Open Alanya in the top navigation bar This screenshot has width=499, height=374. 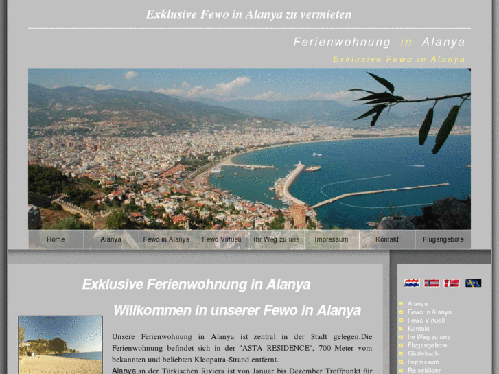(x=111, y=239)
